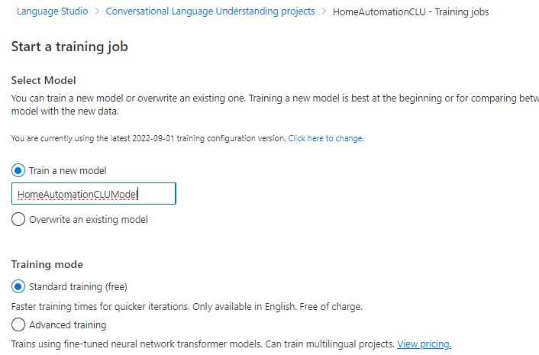The image size is (539, 355).
Task: Click the Start a training job heading
Action: coord(69,47)
